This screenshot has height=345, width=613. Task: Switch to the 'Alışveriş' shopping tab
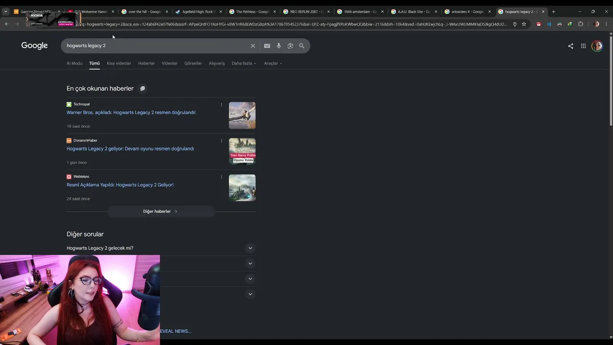(x=217, y=63)
